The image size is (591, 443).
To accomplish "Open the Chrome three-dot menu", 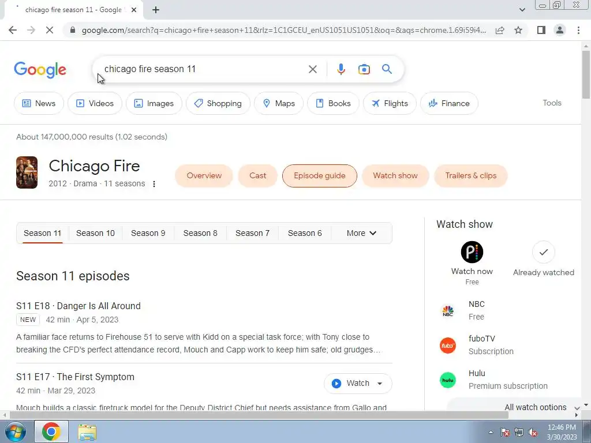I will click(x=578, y=30).
